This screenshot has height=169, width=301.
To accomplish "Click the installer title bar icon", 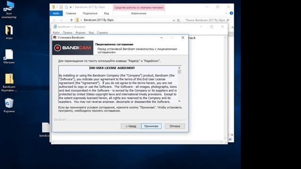I will (x=55, y=38).
